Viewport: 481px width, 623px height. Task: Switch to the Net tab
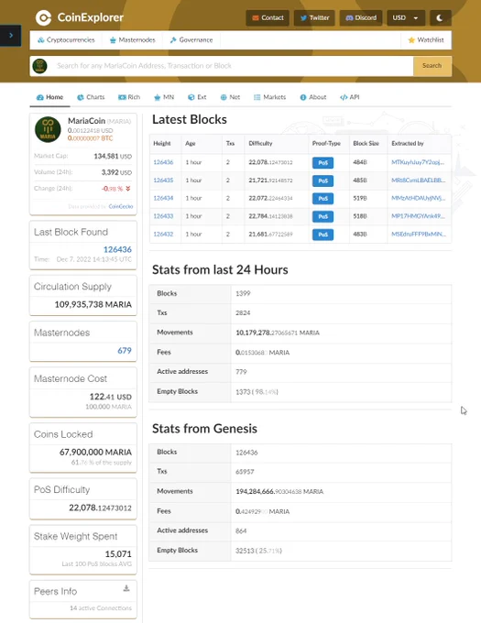(230, 97)
